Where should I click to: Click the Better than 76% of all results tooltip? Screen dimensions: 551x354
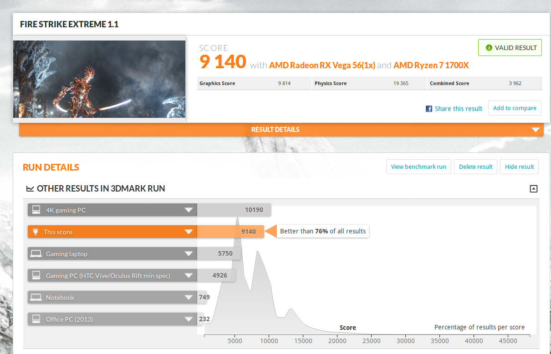(x=323, y=231)
